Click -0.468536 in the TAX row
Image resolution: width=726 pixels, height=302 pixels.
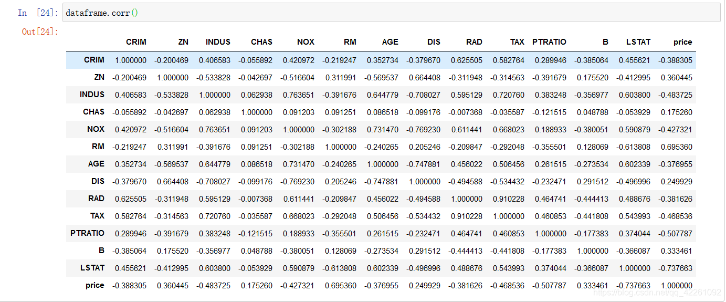(x=675, y=216)
